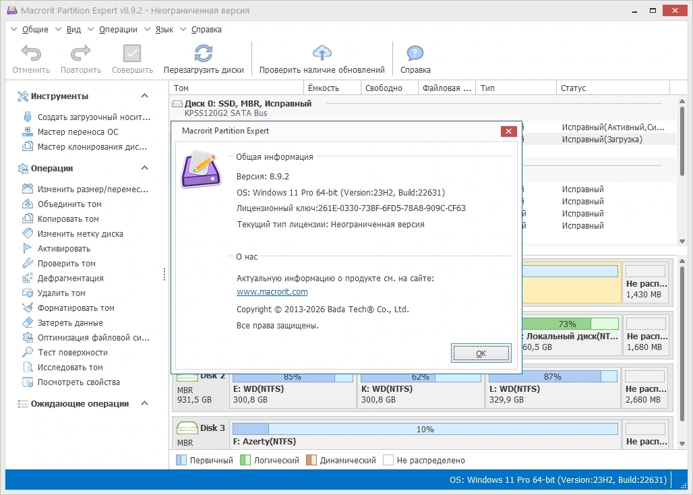This screenshot has width=693, height=495.
Task: Click the Динамический legend color swatch
Action: (x=311, y=460)
